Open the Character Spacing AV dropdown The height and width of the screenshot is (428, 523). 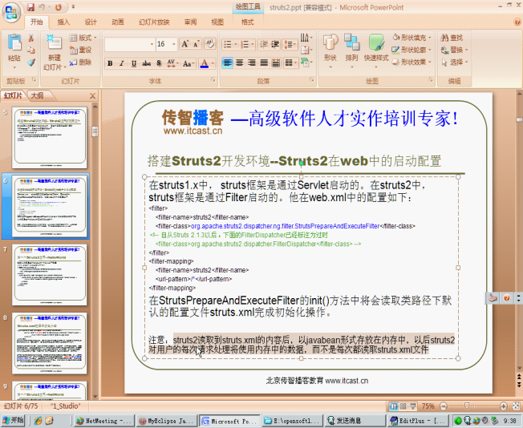[x=172, y=63]
